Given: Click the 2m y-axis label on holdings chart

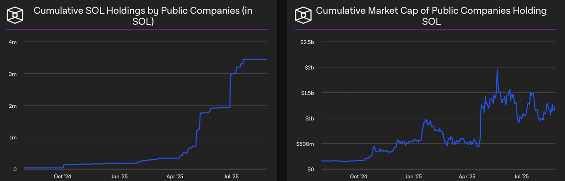Looking at the screenshot, I should coord(14,106).
